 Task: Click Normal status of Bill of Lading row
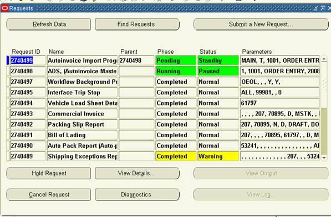click(218, 135)
